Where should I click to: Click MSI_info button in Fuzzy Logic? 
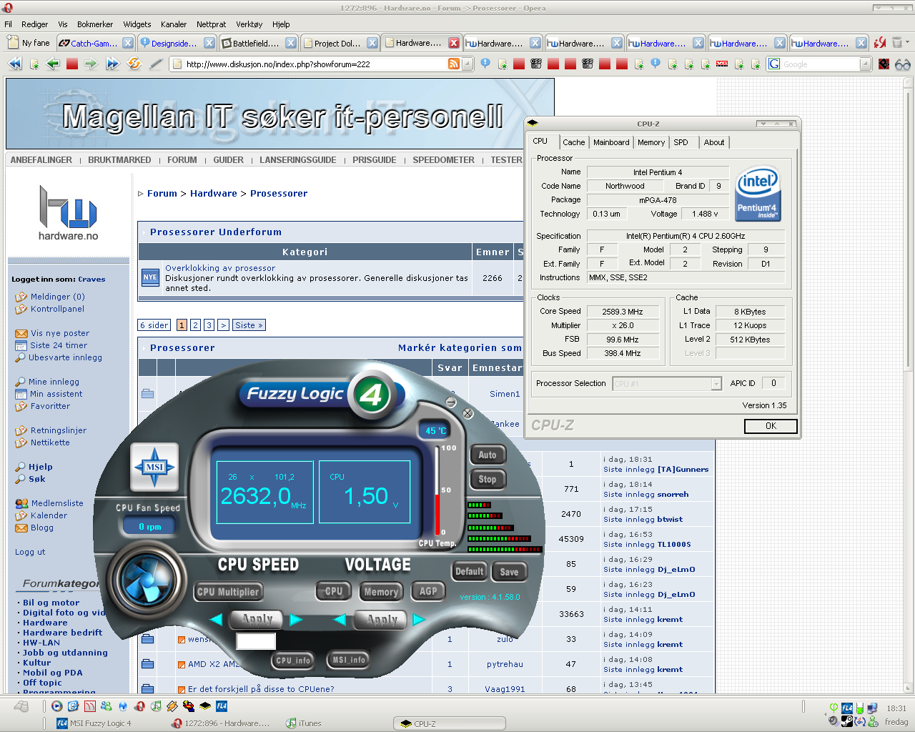coord(349,660)
